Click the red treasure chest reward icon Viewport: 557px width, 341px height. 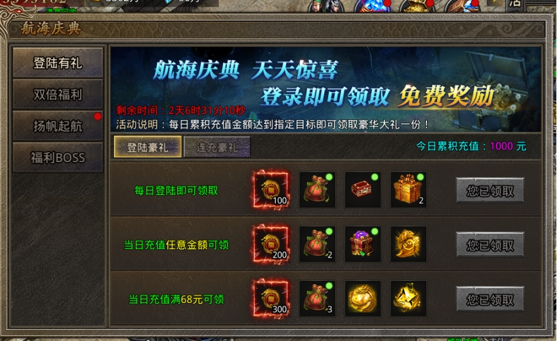pos(363,190)
